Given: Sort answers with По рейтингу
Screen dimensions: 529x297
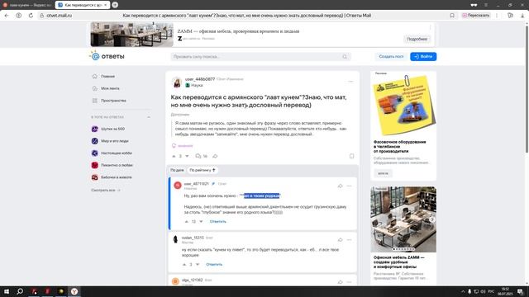Looking at the screenshot, I should tap(203, 171).
